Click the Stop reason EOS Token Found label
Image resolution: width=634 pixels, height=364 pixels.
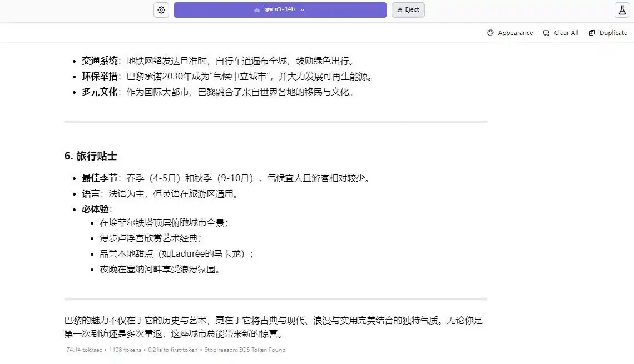click(x=245, y=350)
